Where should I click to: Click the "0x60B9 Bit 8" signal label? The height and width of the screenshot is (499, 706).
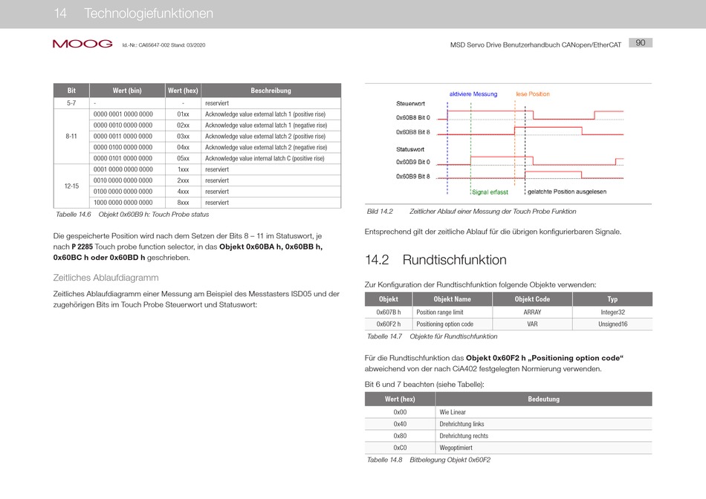[x=413, y=177]
